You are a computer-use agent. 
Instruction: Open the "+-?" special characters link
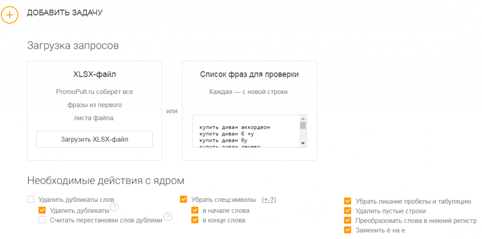268,199
